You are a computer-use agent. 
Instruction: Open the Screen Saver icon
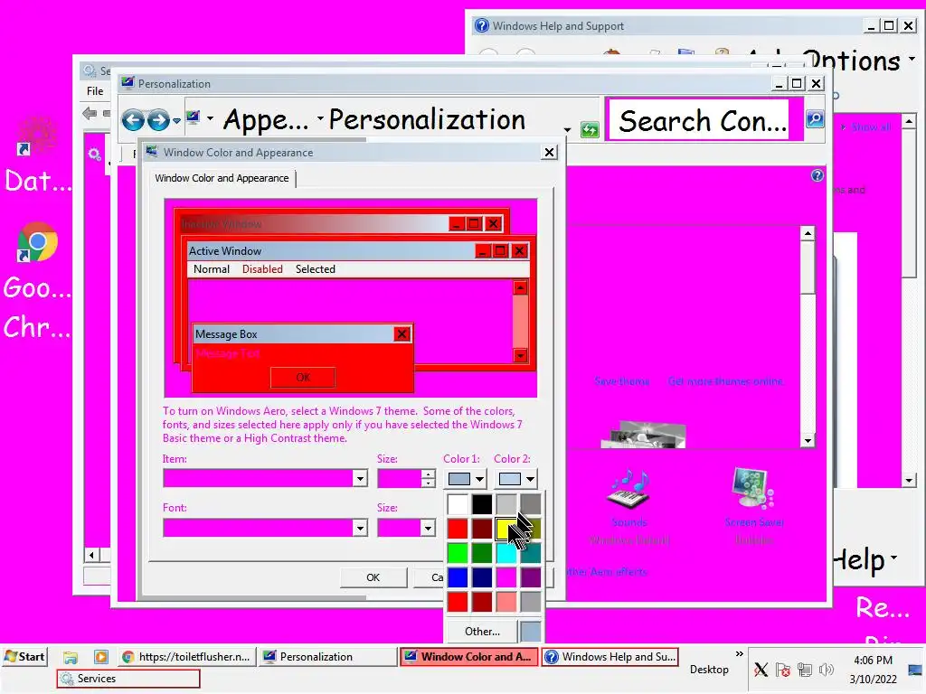tap(753, 488)
